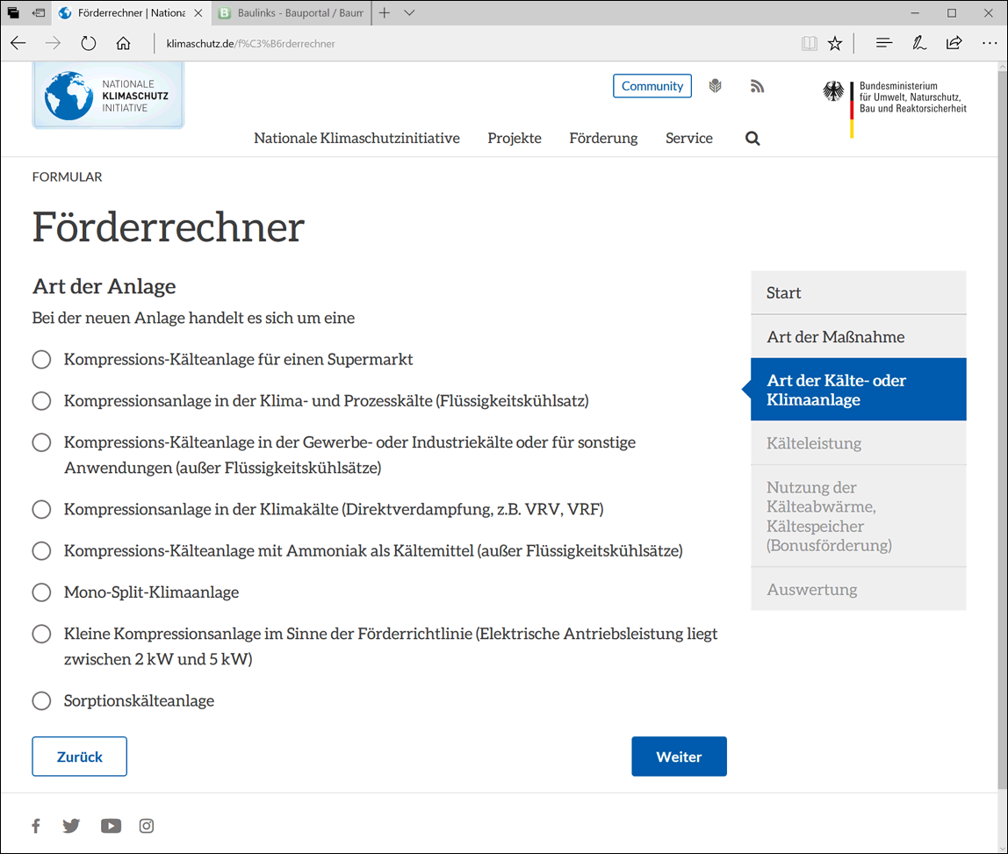Reload the page with refresh icon
This screenshot has width=1008, height=854.
tap(88, 44)
